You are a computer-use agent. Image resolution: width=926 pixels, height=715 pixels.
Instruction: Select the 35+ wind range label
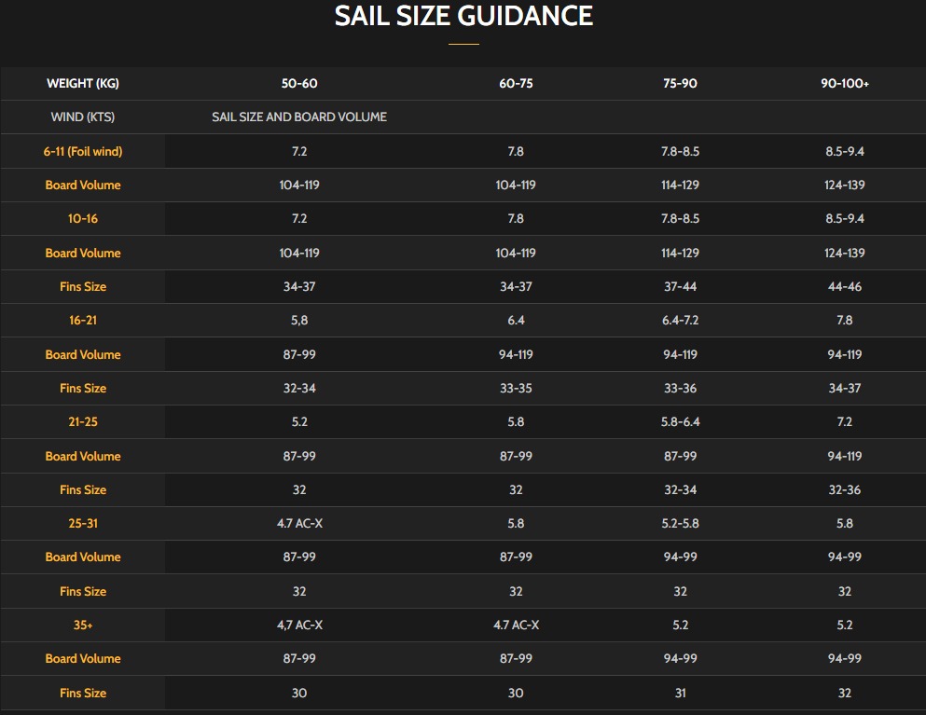click(x=83, y=626)
